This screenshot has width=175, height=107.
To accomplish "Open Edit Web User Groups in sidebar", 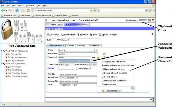I will 18,76.
